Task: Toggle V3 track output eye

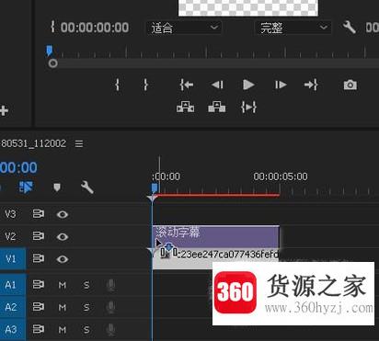Action: [63, 214]
